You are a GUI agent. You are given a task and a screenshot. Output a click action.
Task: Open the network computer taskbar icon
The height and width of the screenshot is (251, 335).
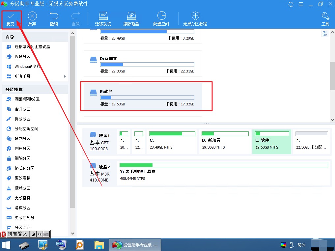point(43,245)
